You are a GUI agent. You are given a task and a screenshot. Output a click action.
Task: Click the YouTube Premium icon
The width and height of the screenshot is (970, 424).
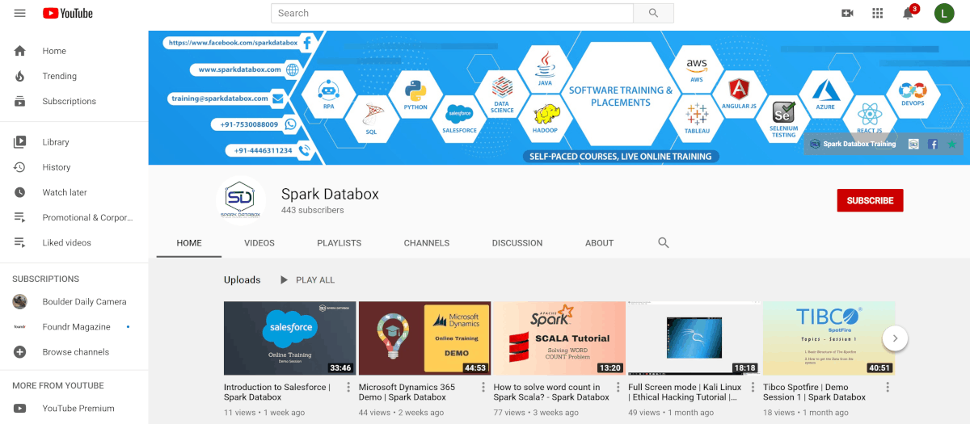[x=20, y=409]
